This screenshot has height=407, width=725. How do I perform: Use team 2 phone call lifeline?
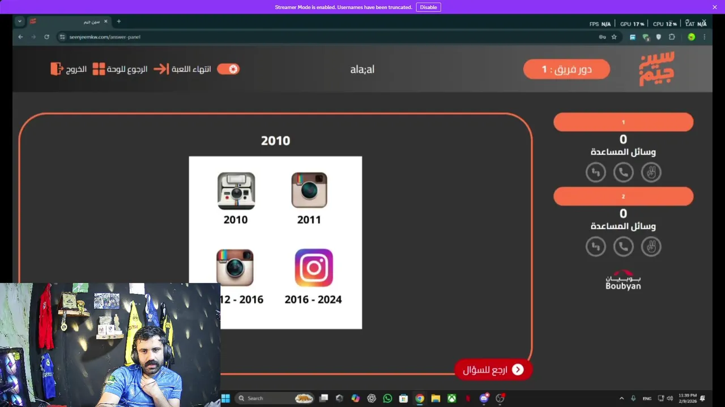click(x=624, y=246)
